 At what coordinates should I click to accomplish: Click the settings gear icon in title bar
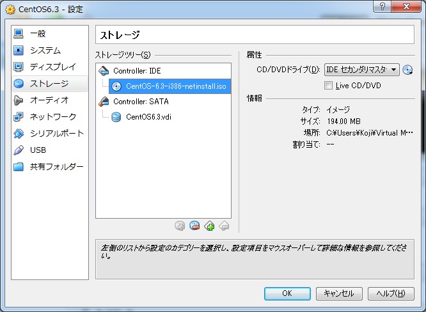tap(10, 10)
